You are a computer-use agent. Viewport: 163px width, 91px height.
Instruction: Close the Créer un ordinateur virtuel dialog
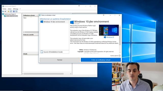click(x=119, y=15)
